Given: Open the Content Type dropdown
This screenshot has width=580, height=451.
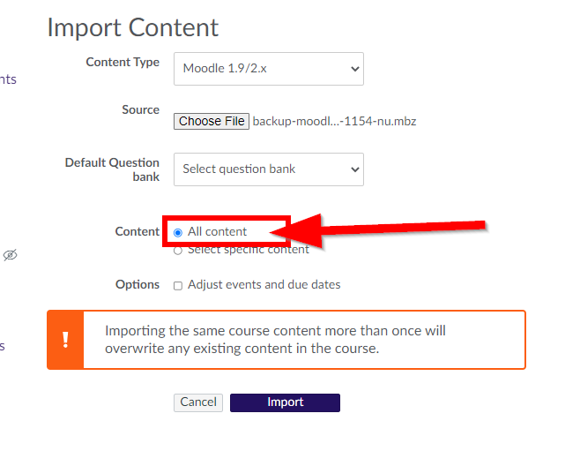Looking at the screenshot, I should pos(269,69).
